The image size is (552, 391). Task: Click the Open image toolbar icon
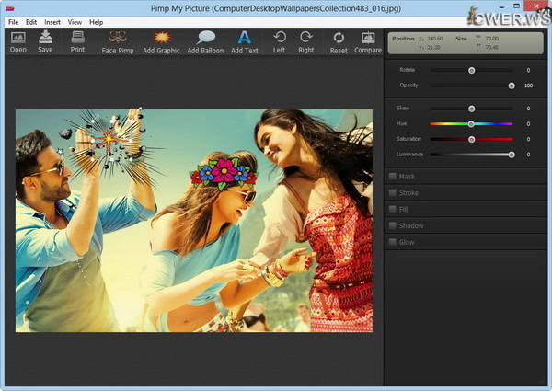coord(17,39)
